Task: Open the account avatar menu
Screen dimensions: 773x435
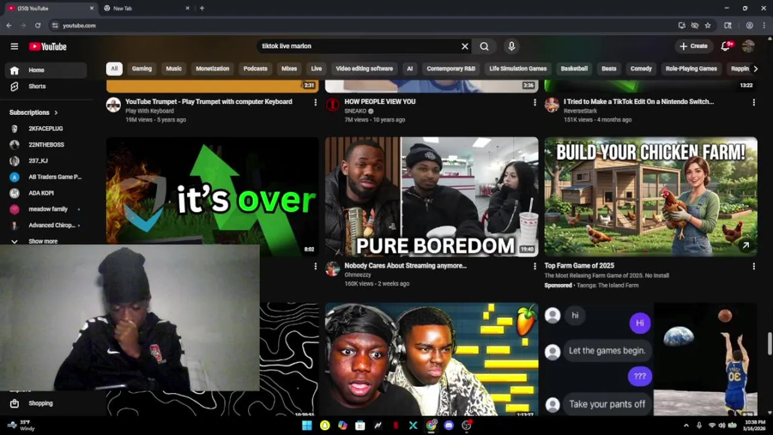Action: [748, 46]
